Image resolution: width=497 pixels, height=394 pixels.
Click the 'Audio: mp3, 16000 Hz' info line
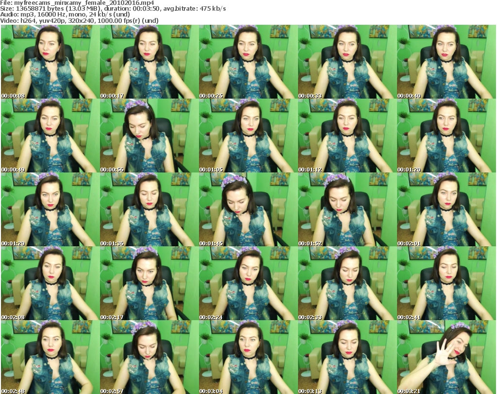click(x=65, y=15)
